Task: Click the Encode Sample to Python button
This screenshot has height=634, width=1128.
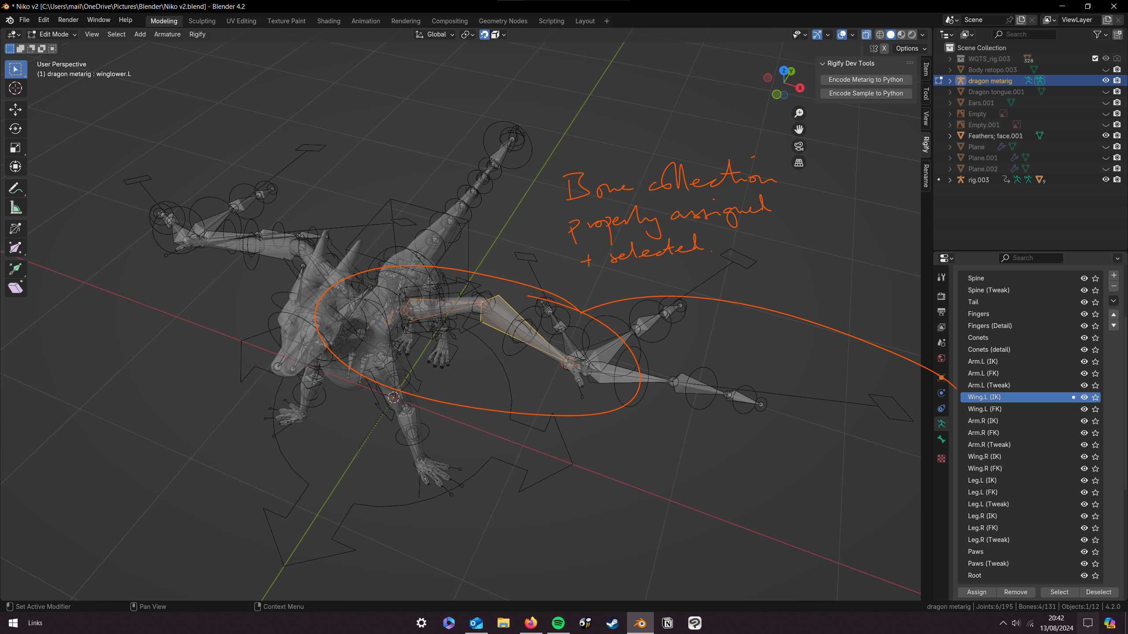Action: (x=866, y=93)
